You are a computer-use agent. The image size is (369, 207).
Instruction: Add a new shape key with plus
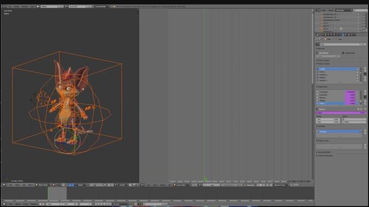tap(365, 91)
